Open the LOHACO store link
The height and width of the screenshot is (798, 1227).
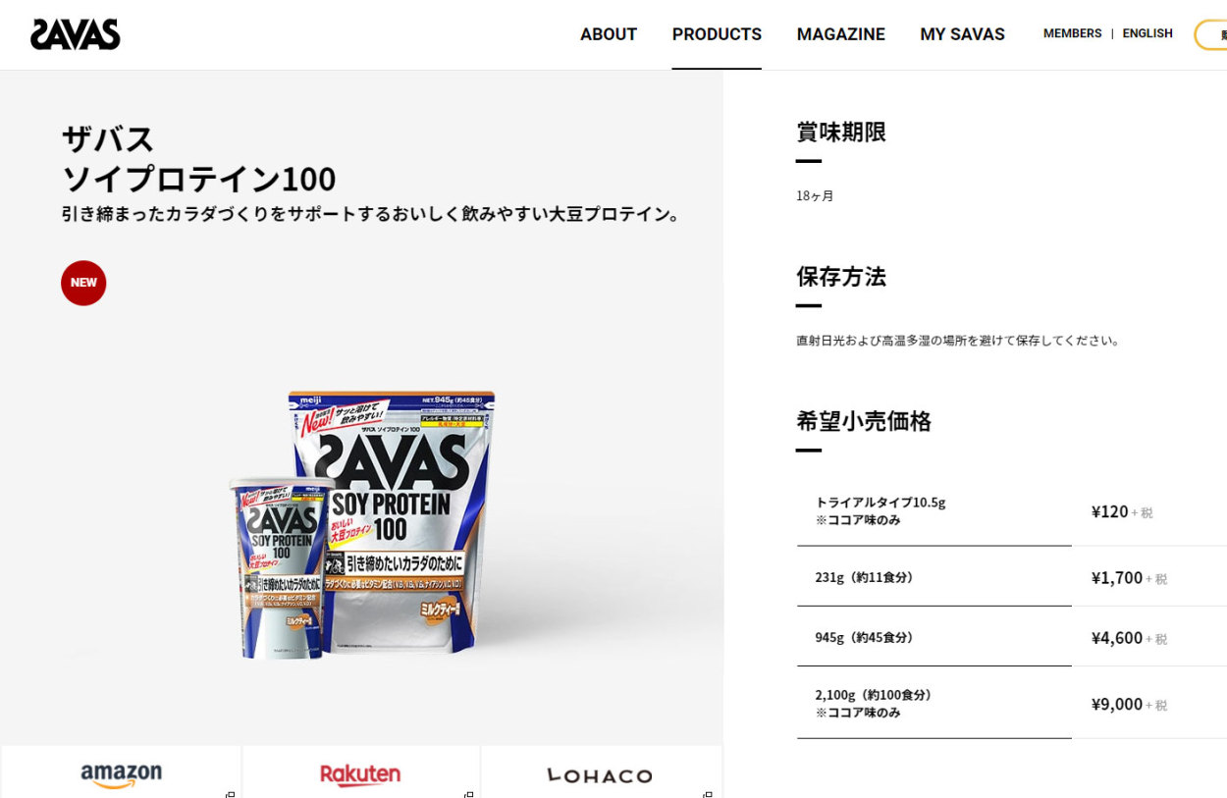pyautogui.click(x=600, y=772)
